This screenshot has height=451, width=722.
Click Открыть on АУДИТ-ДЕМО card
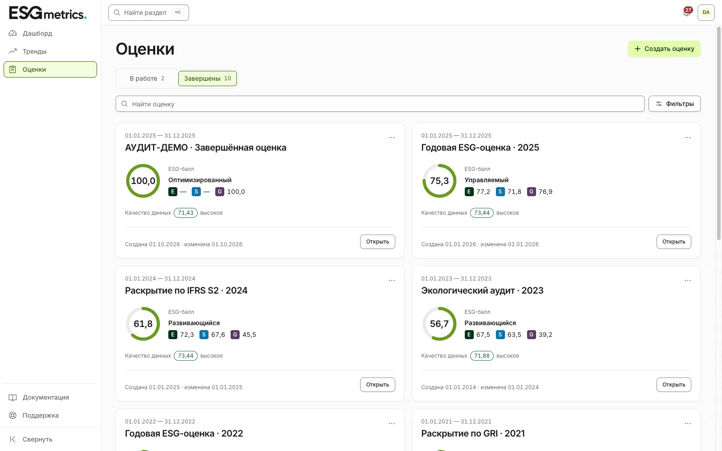coord(378,242)
